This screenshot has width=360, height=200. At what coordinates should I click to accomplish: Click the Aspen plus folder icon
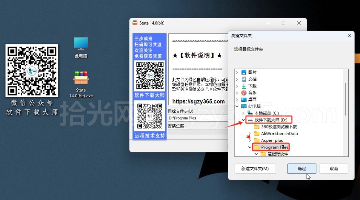coord(257,140)
